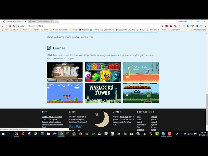Screen dimensions: 208x156
Task: Open the starred Bookmarks shortcut
Action: pyautogui.click(x=121, y=30)
